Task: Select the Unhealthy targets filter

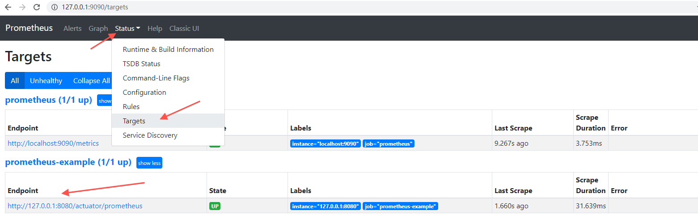Action: pos(46,80)
